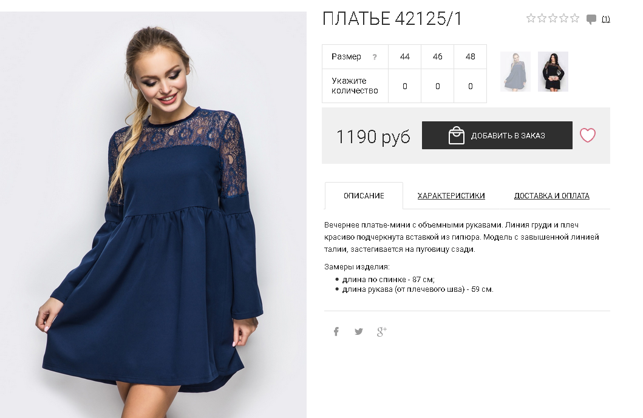This screenshot has height=418, width=643.
Task: Give the dress a three star rating
Action: pos(553,18)
